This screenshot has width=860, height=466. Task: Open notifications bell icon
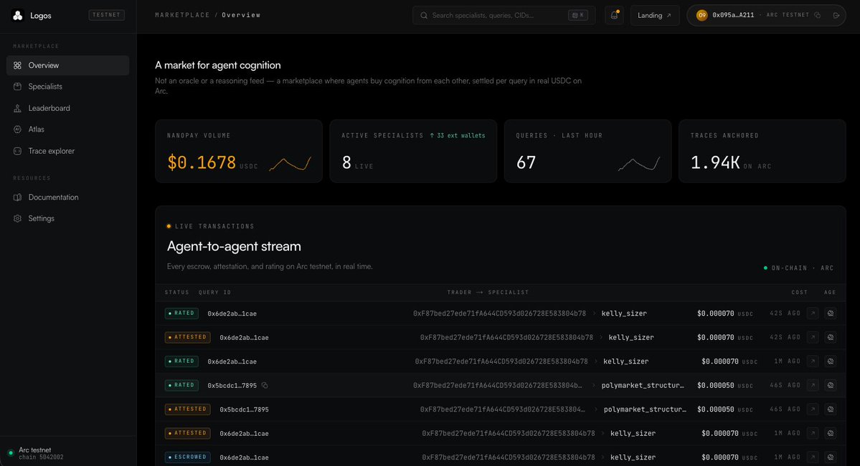614,15
